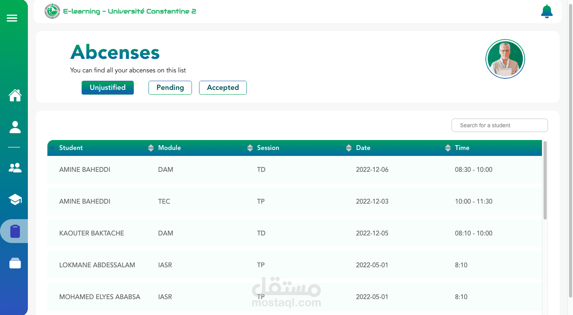The height and width of the screenshot is (315, 573).
Task: Sort table by Date column header
Action: (x=363, y=148)
